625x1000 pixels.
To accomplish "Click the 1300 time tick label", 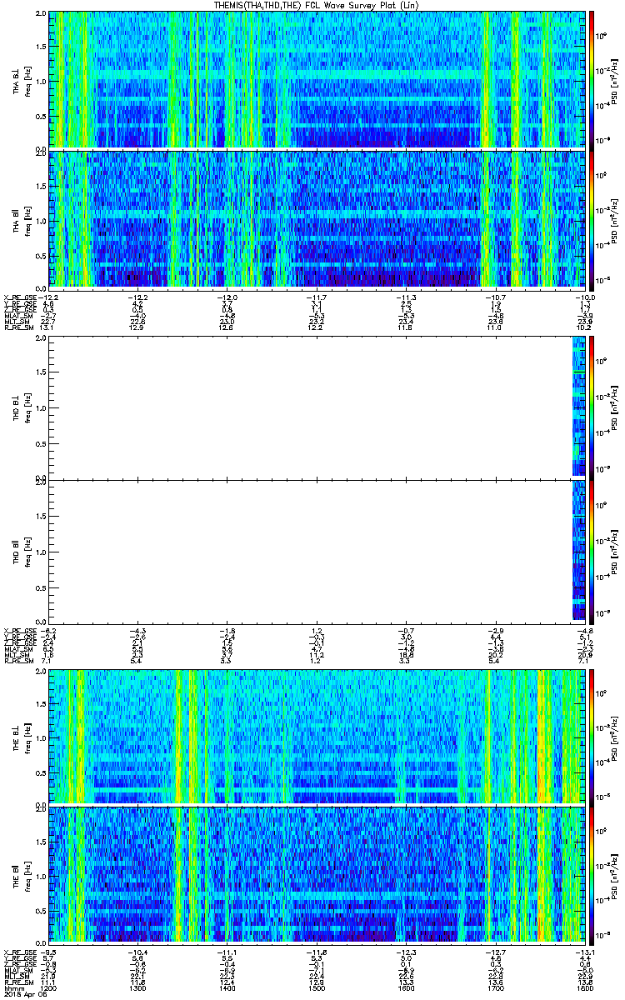I will coord(137,987).
